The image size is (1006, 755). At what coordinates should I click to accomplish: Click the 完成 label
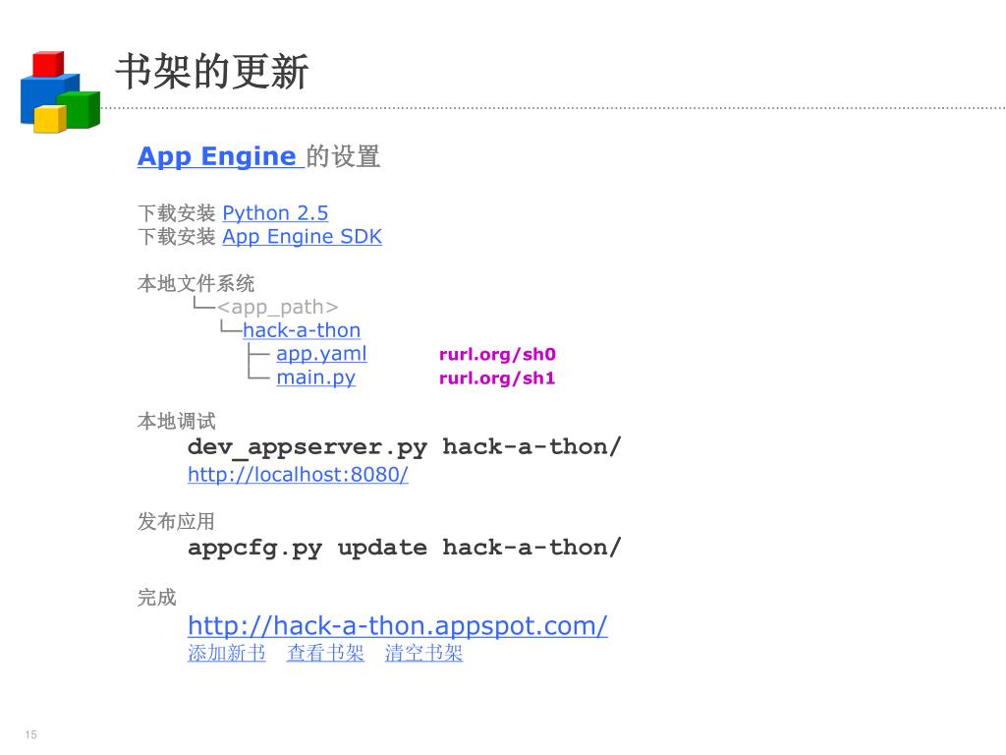pyautogui.click(x=156, y=598)
